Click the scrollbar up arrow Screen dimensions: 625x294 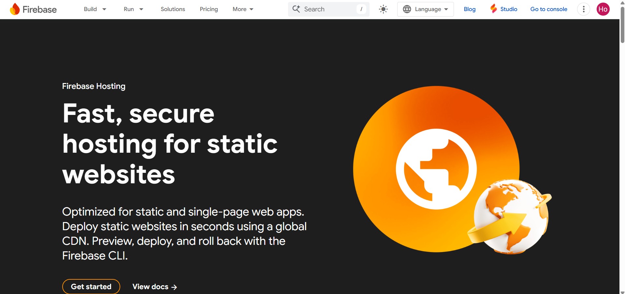tap(622, 3)
